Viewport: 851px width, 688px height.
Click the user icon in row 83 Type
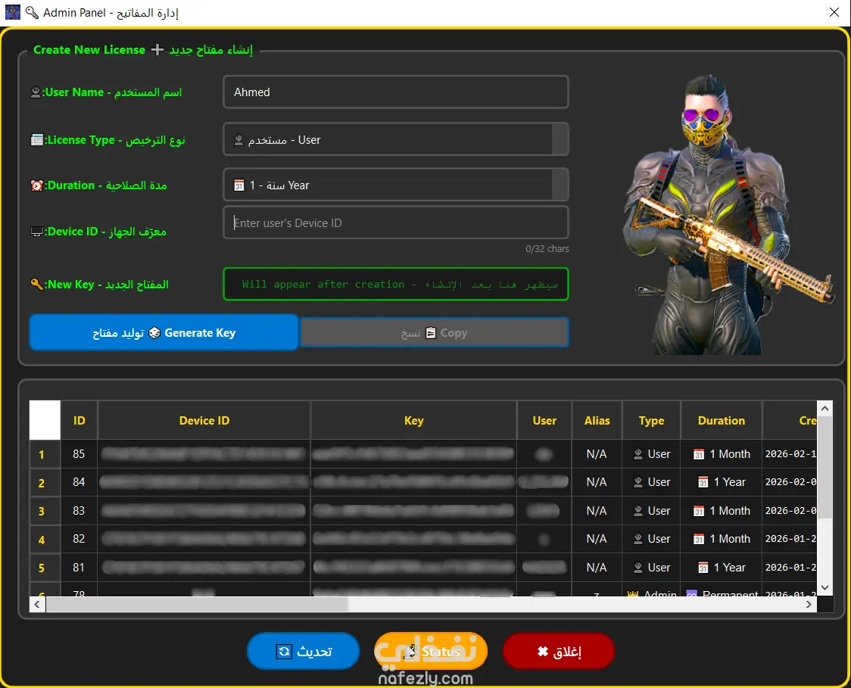click(x=638, y=511)
